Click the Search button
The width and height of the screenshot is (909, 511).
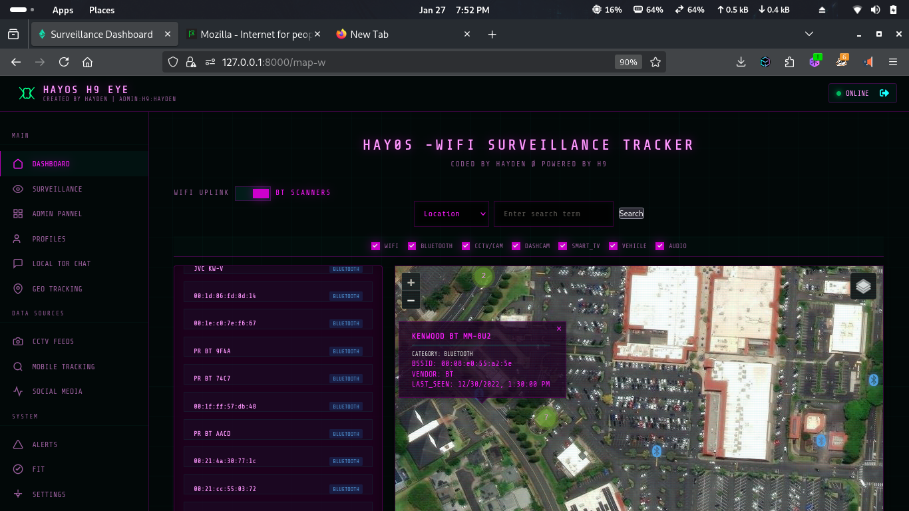pyautogui.click(x=632, y=214)
